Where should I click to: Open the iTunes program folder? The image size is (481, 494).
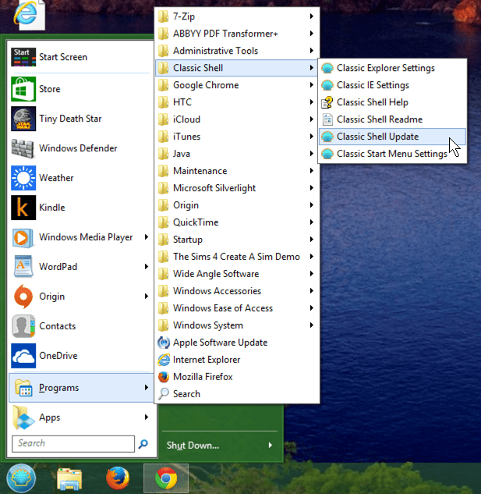tap(236, 137)
